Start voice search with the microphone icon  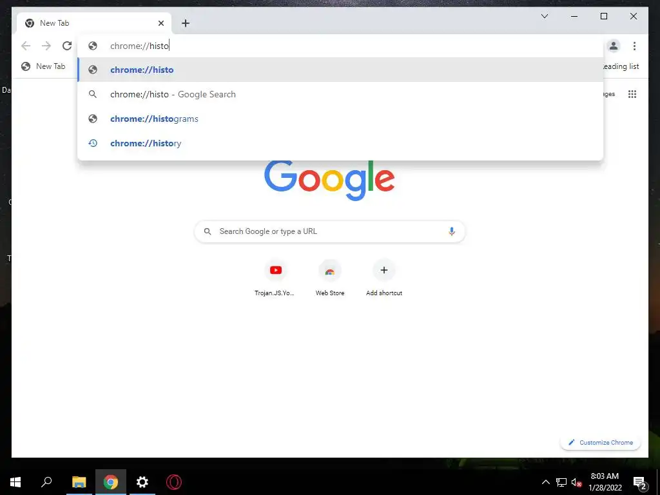(452, 231)
